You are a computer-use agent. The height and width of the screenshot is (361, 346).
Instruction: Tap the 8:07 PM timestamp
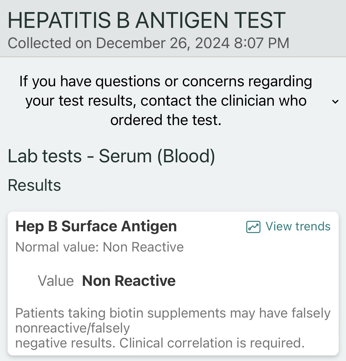coord(262,43)
